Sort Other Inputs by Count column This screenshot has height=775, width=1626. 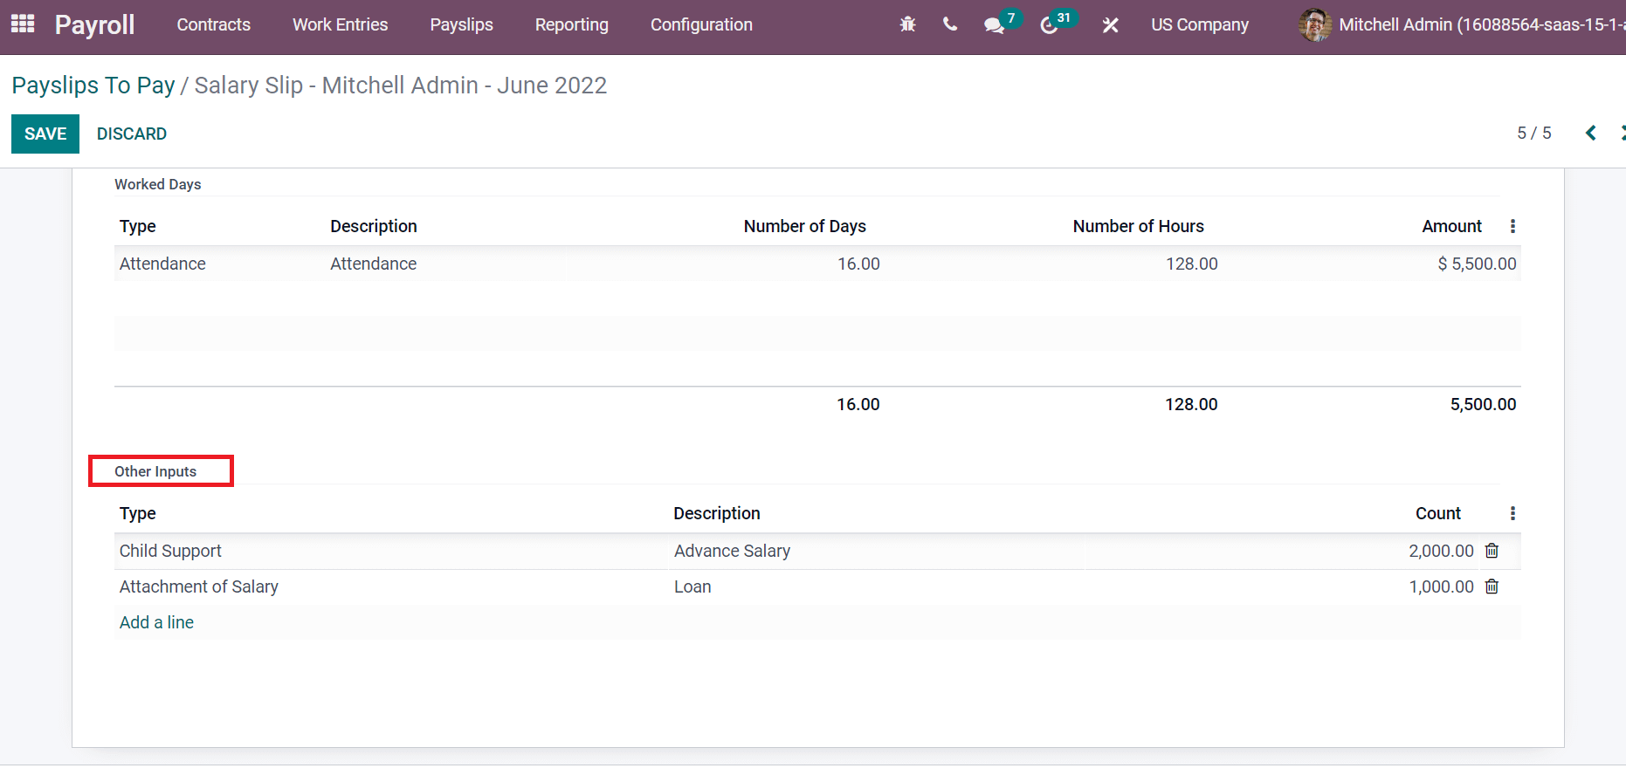[1438, 513]
